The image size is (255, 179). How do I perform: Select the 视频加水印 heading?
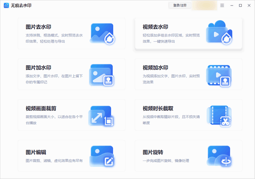click(x=155, y=68)
